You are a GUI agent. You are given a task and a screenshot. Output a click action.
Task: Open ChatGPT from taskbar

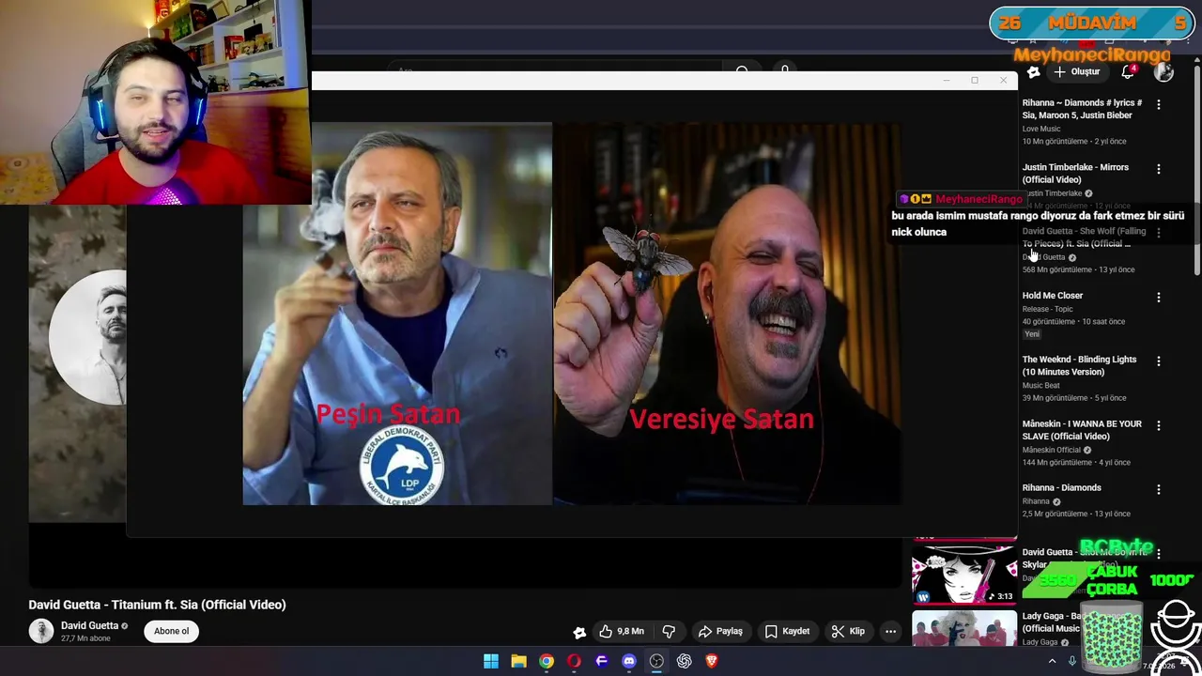click(x=685, y=661)
